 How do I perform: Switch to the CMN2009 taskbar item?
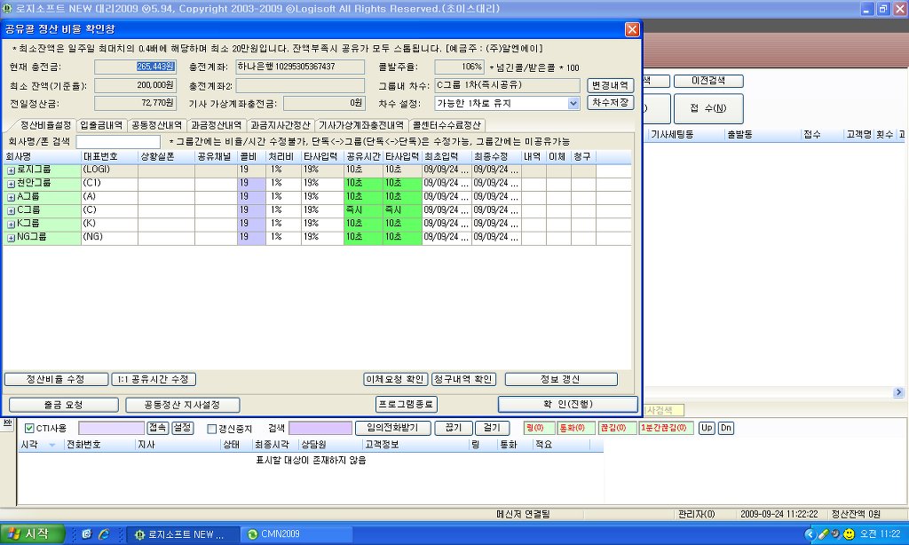tap(296, 534)
